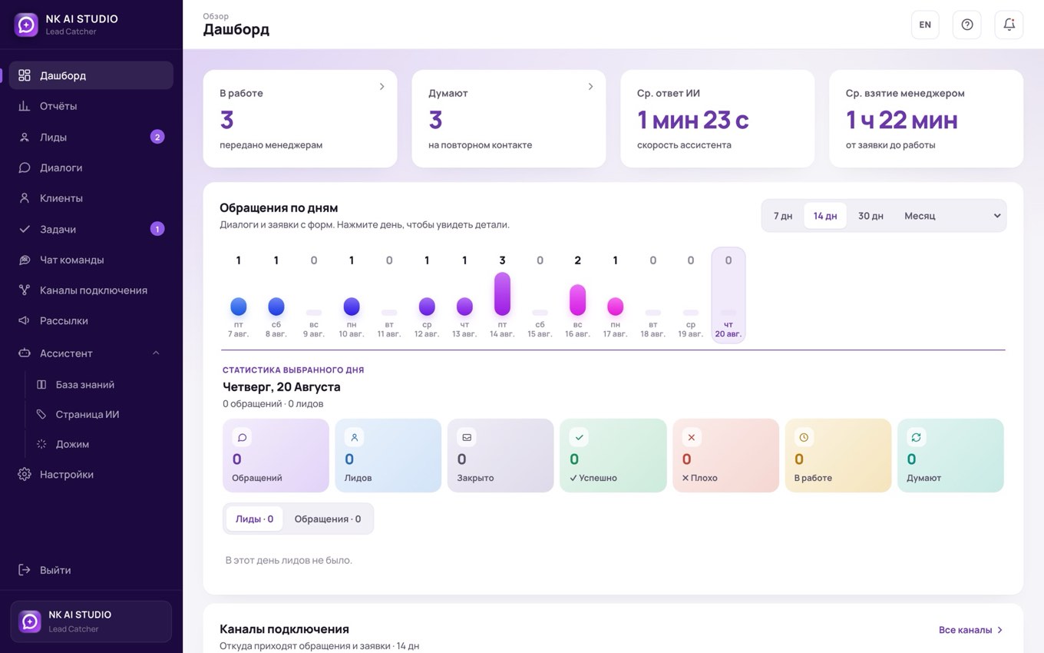Click the Задачи badge showing 1

[x=157, y=229]
